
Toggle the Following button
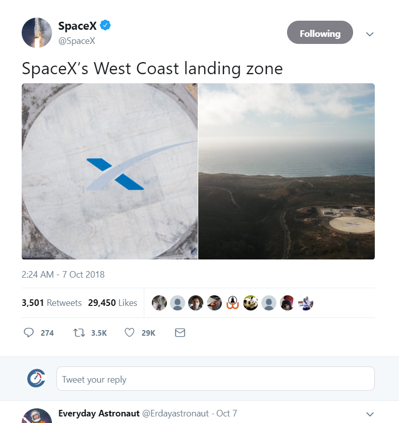click(x=320, y=33)
